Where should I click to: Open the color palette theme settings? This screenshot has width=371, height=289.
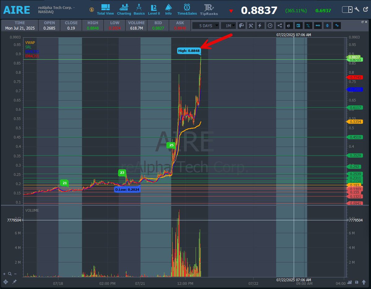242,26
